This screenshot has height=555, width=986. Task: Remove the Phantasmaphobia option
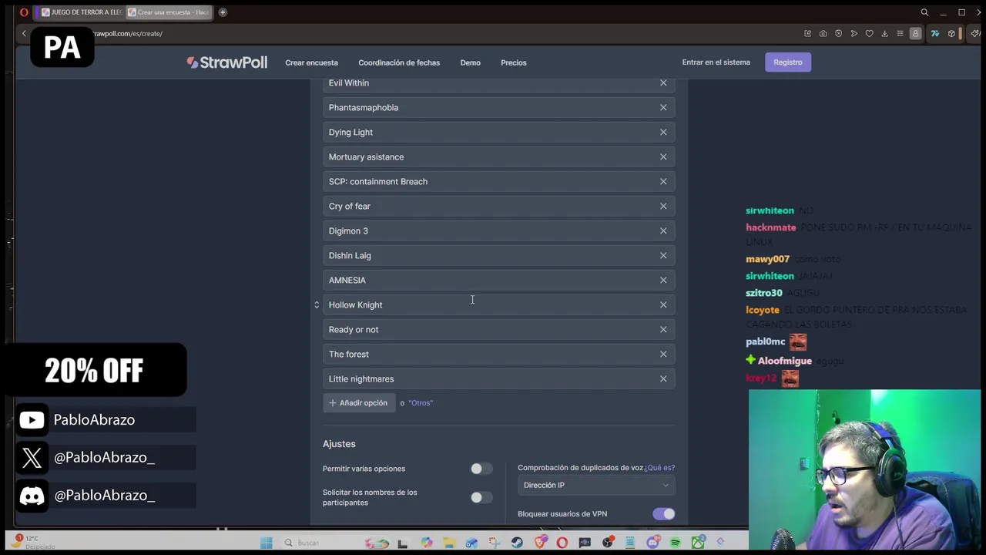(x=663, y=107)
